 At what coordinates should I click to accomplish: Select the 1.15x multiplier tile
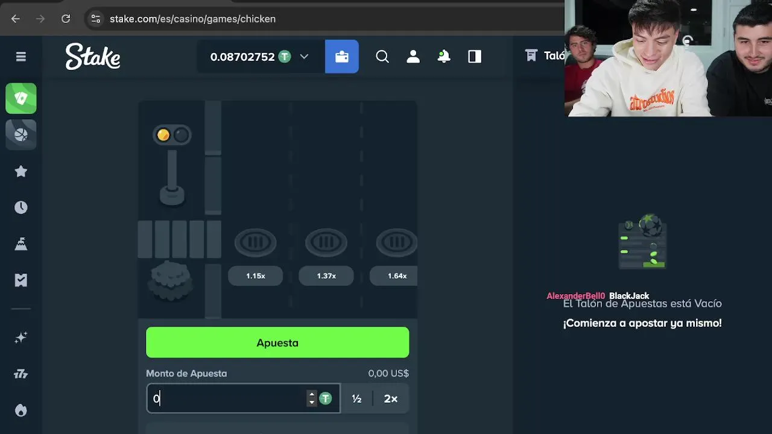255,275
